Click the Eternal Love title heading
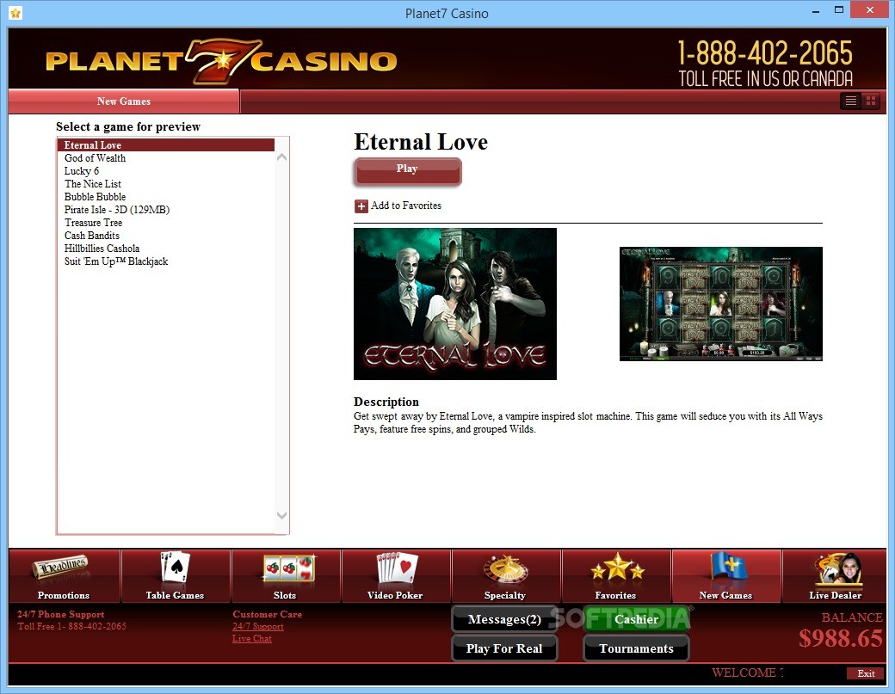The height and width of the screenshot is (694, 895). (x=421, y=142)
